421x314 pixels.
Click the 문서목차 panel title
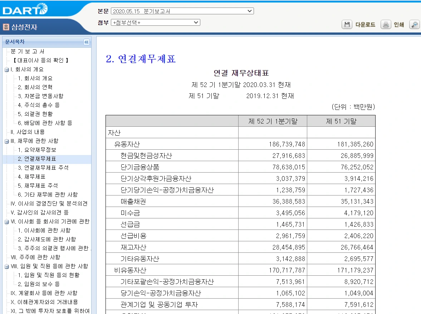pos(15,42)
